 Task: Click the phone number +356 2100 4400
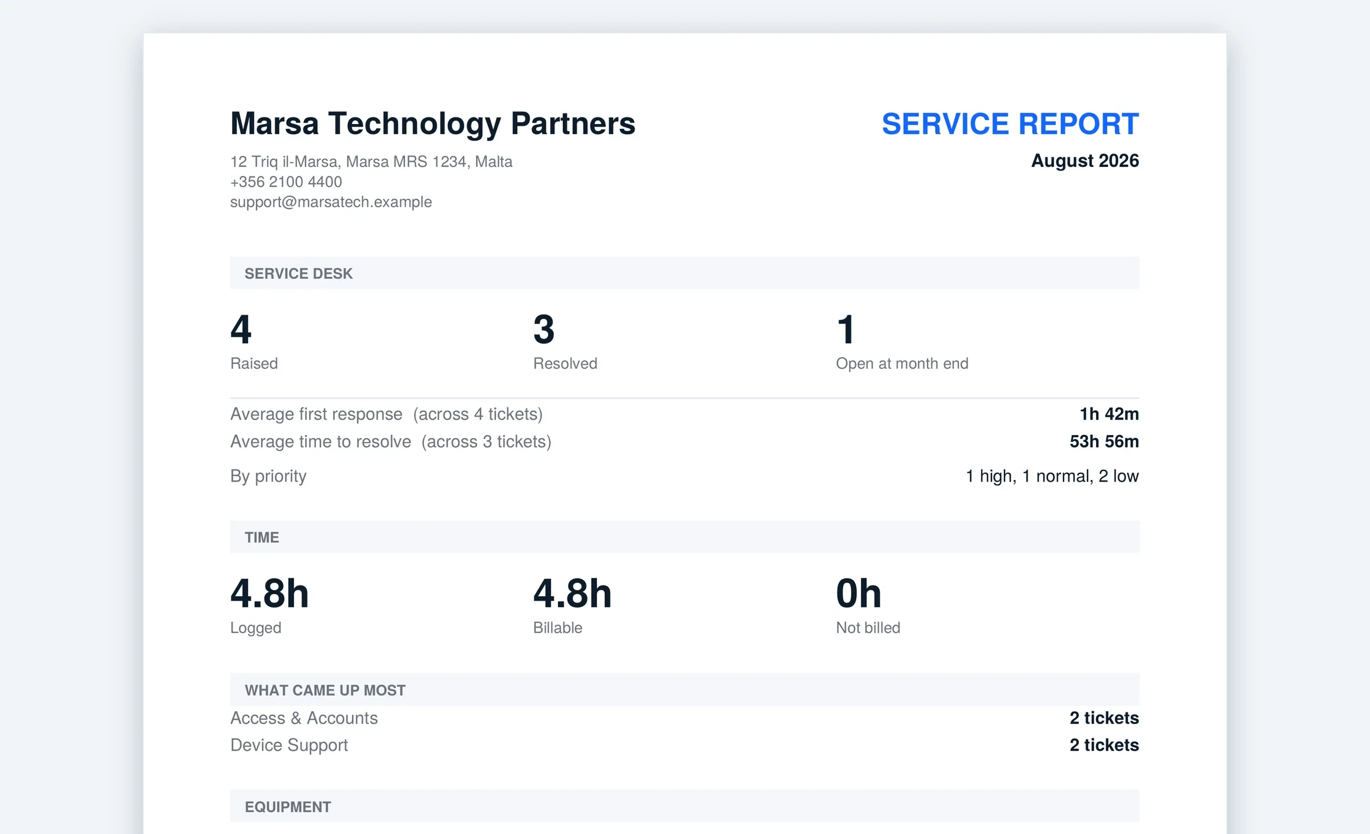click(286, 181)
